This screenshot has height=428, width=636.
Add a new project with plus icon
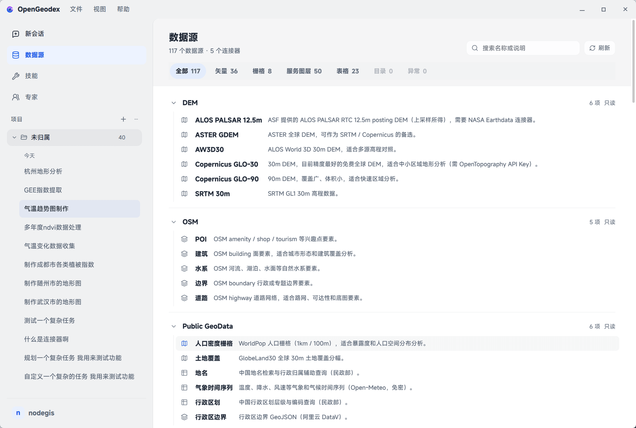123,119
